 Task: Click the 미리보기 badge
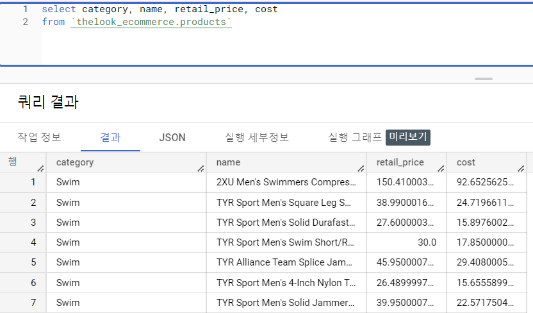[x=408, y=137]
